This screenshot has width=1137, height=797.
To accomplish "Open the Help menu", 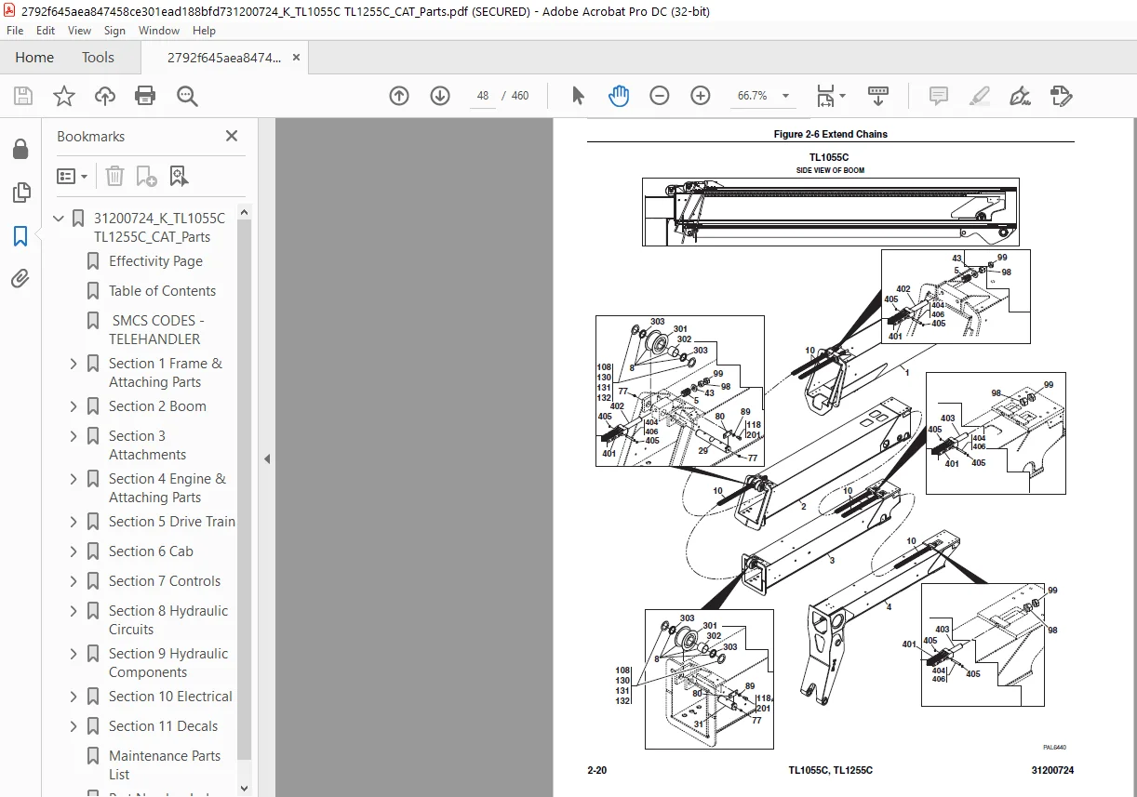I will tap(204, 31).
